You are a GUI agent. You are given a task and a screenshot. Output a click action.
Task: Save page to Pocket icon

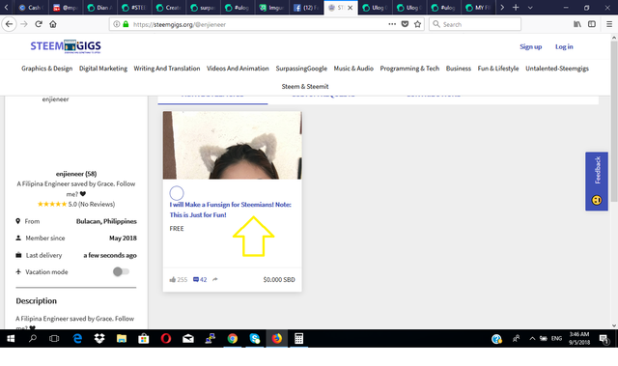(x=405, y=24)
